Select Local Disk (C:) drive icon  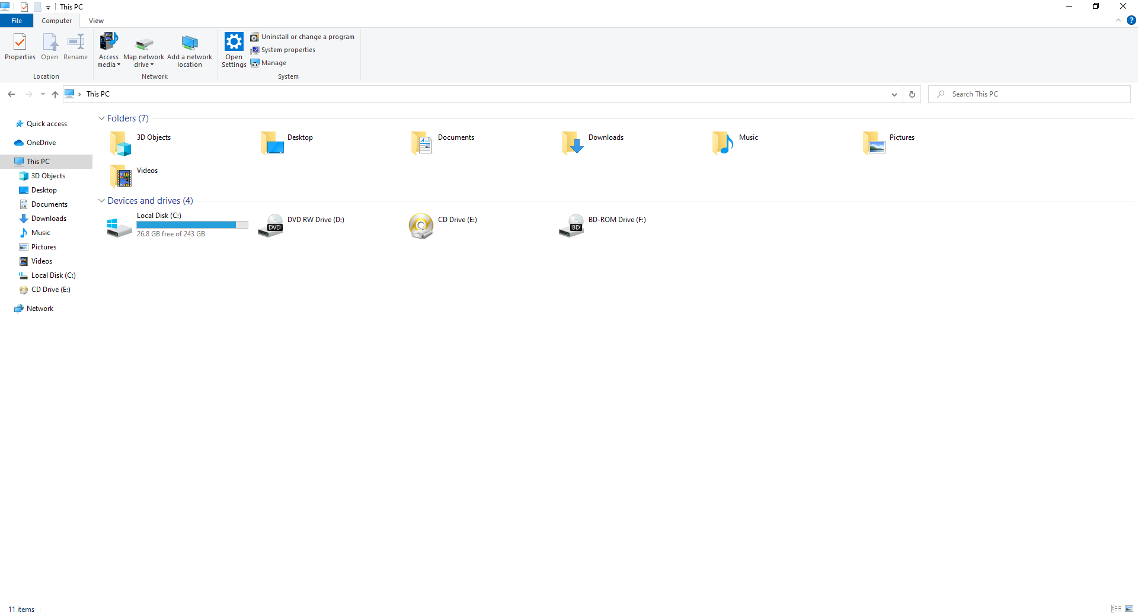coord(119,227)
